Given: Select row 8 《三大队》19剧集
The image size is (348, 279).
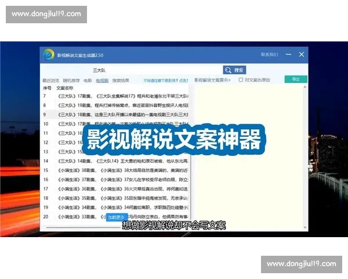Looking at the screenshot, I should (115, 105).
